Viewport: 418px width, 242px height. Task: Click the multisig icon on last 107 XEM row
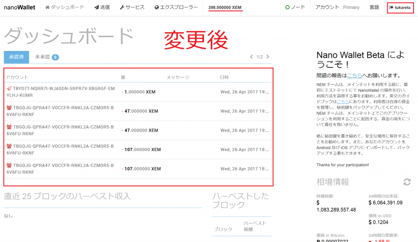point(9,165)
